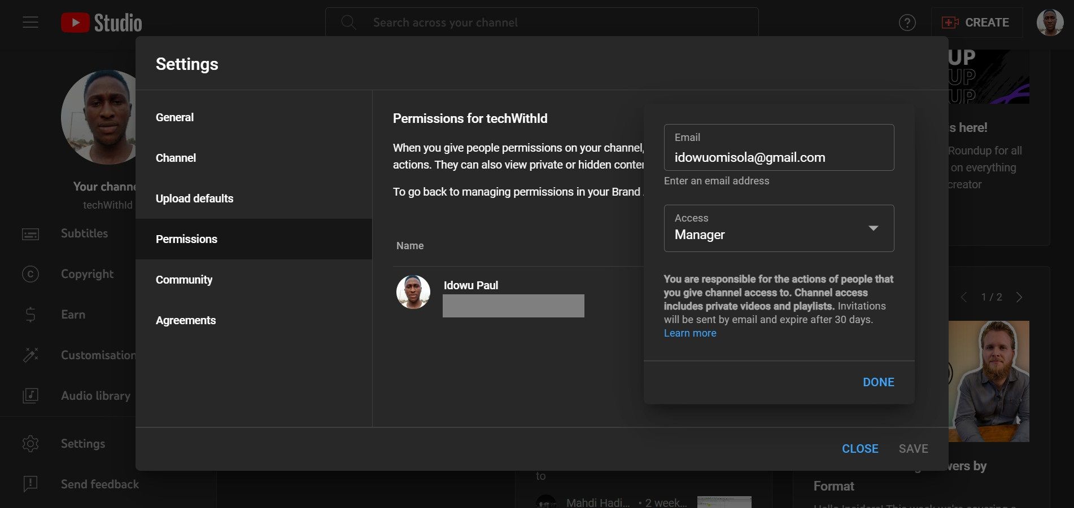The height and width of the screenshot is (508, 1074).
Task: Switch to the General settings tab
Action: [174, 117]
